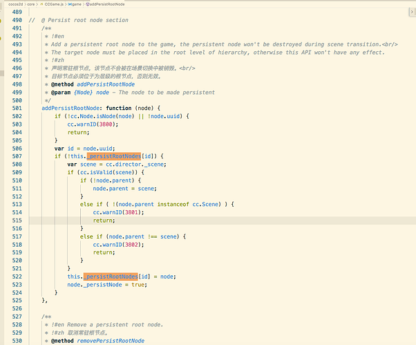Select the game symbol breadcrumb label
The image size is (416, 345).
[x=75, y=3]
